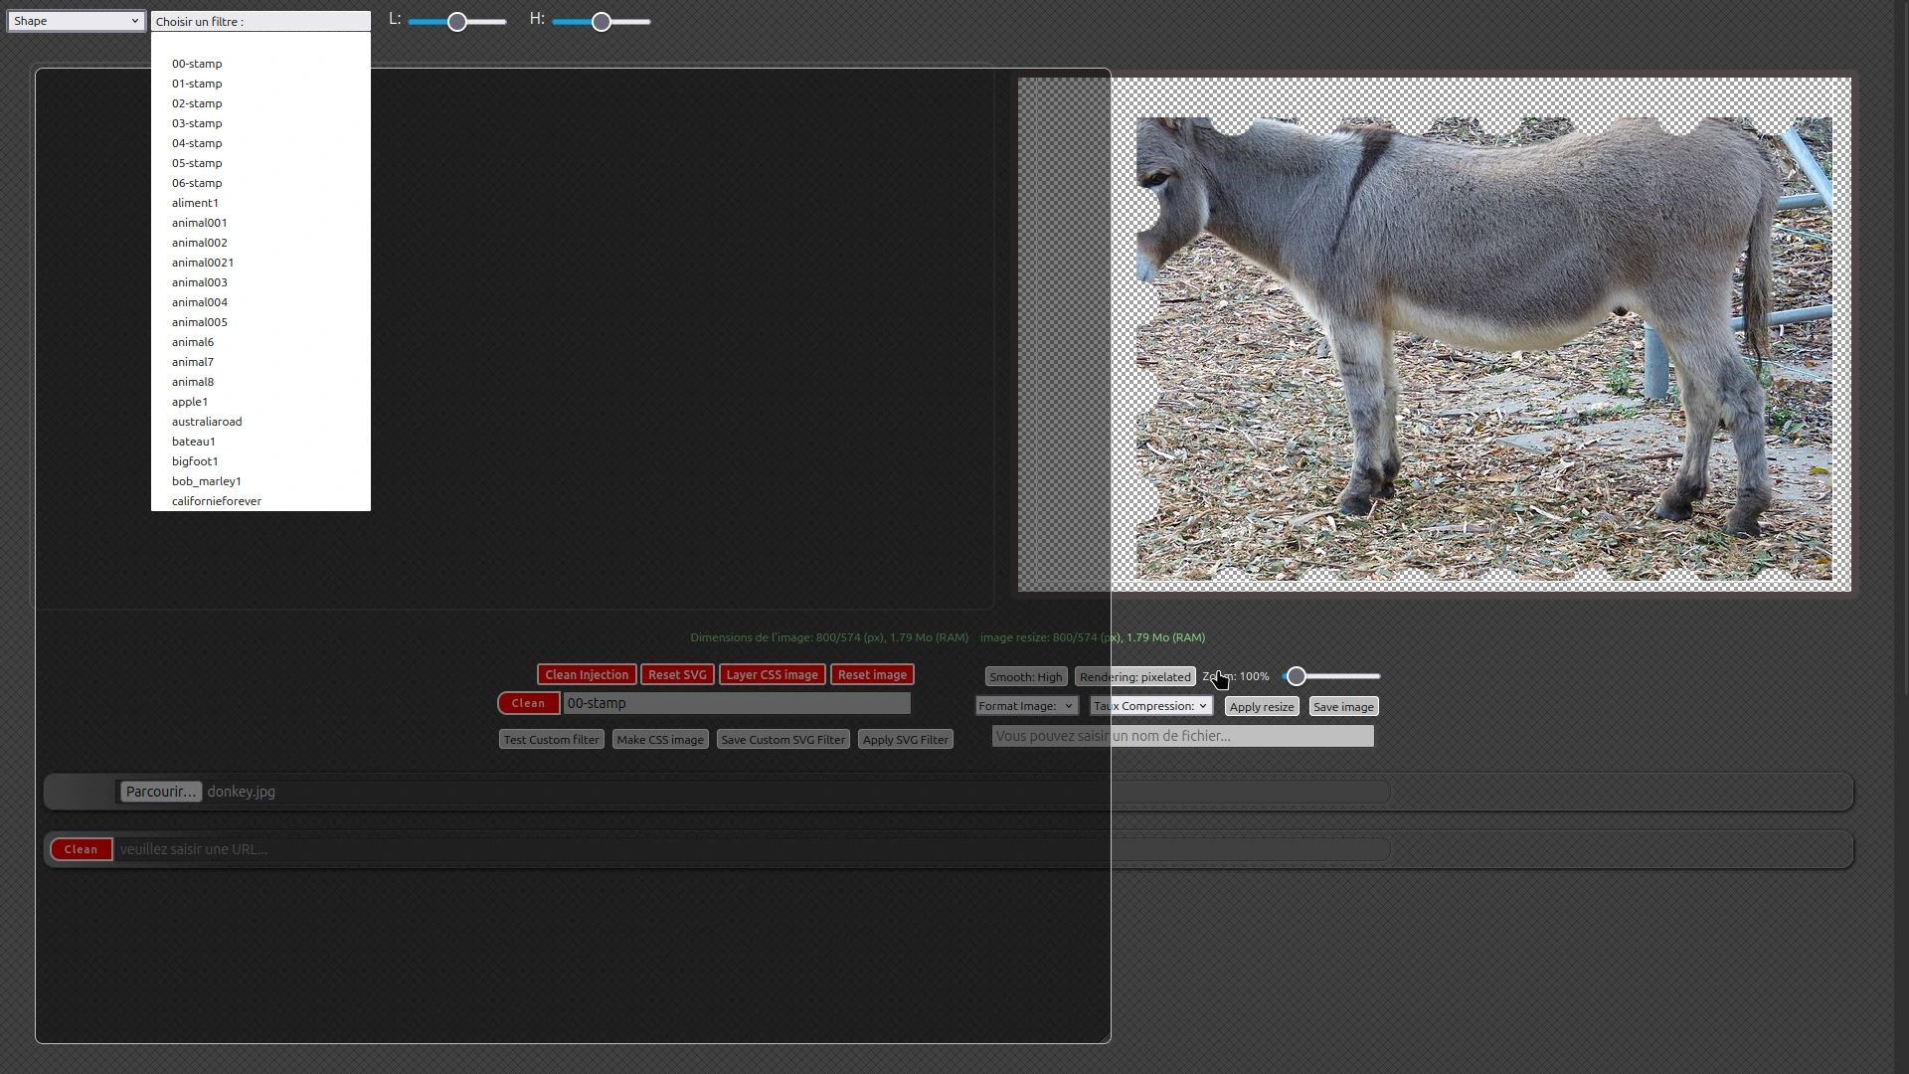Select australiaroad filter entry
Image resolution: width=1909 pixels, height=1074 pixels.
pyautogui.click(x=207, y=422)
